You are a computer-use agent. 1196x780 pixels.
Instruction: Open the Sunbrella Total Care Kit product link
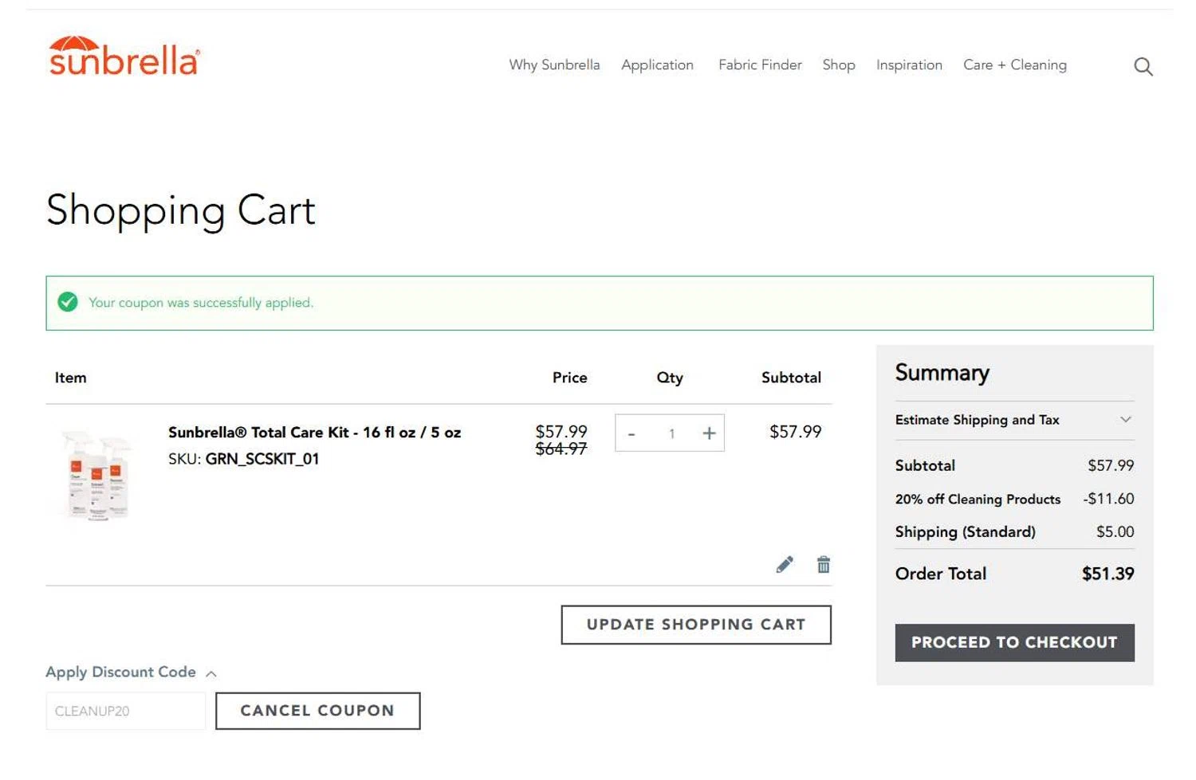click(314, 432)
